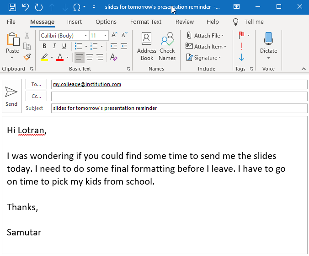Switch to the Insert tab
Viewport: 309px width, 256px height.
pos(75,22)
